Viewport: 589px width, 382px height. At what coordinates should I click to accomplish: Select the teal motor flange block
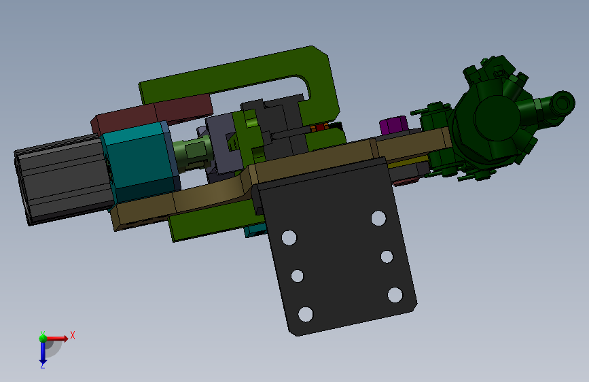[x=139, y=162]
